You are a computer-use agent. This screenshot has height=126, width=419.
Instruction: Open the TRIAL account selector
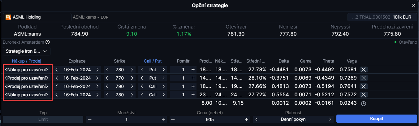(x=382, y=17)
